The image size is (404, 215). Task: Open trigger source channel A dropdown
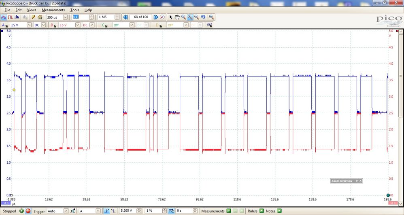(98, 211)
